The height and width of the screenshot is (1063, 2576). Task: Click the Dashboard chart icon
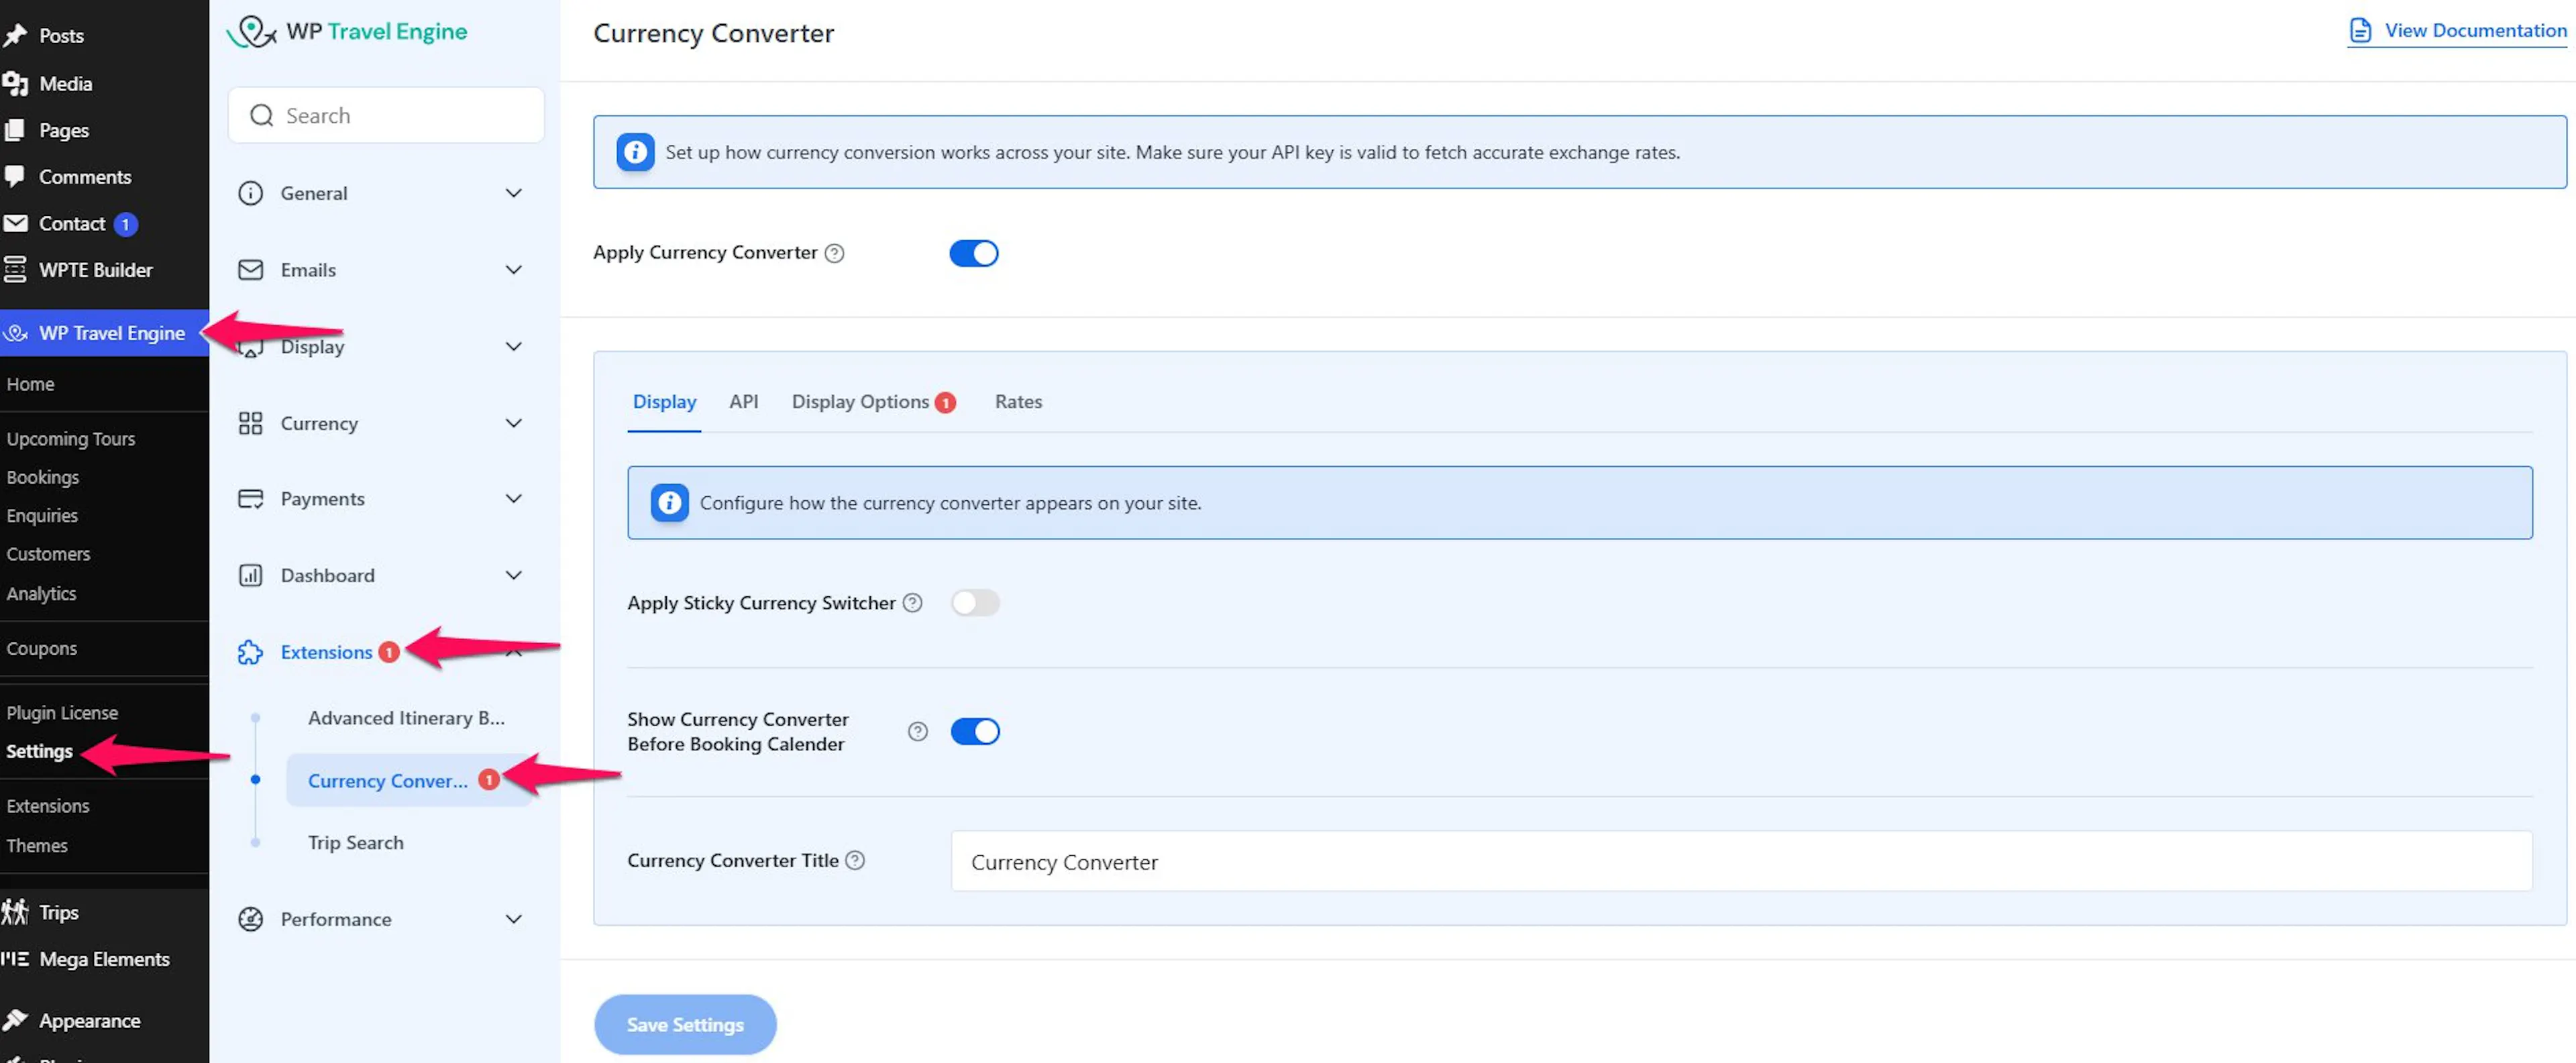click(250, 575)
